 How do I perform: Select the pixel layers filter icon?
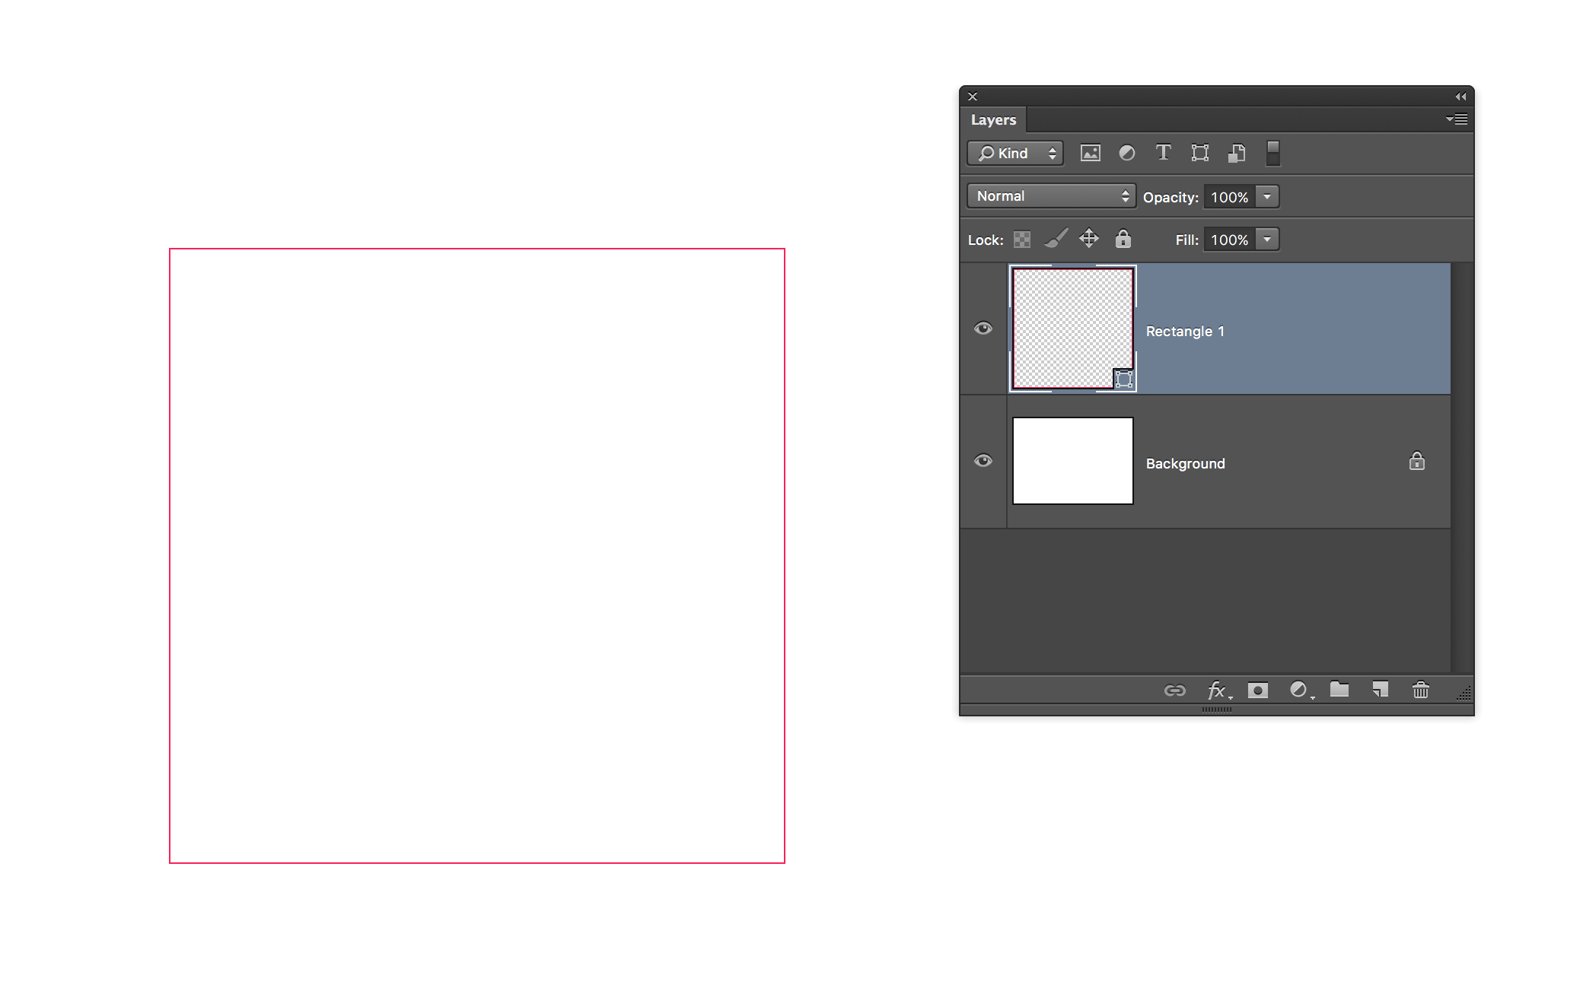[x=1091, y=153]
